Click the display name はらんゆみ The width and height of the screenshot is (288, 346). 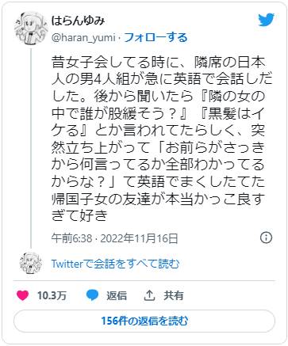(79, 21)
